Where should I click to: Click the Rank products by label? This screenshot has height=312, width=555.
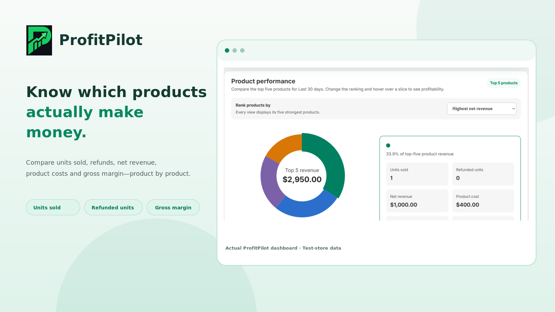click(x=253, y=105)
